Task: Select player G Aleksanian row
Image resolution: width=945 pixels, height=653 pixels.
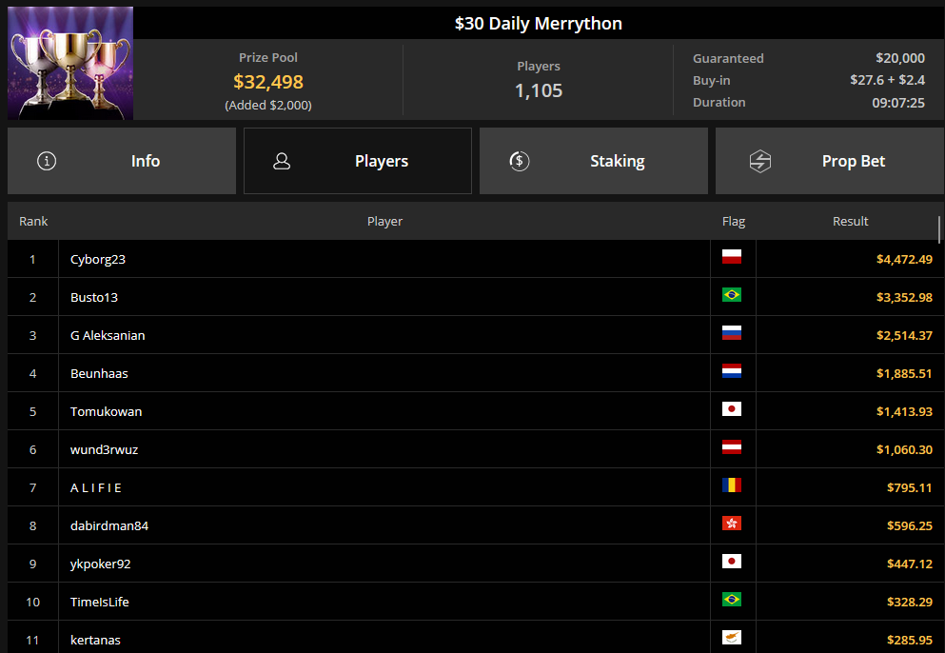Action: (x=108, y=335)
